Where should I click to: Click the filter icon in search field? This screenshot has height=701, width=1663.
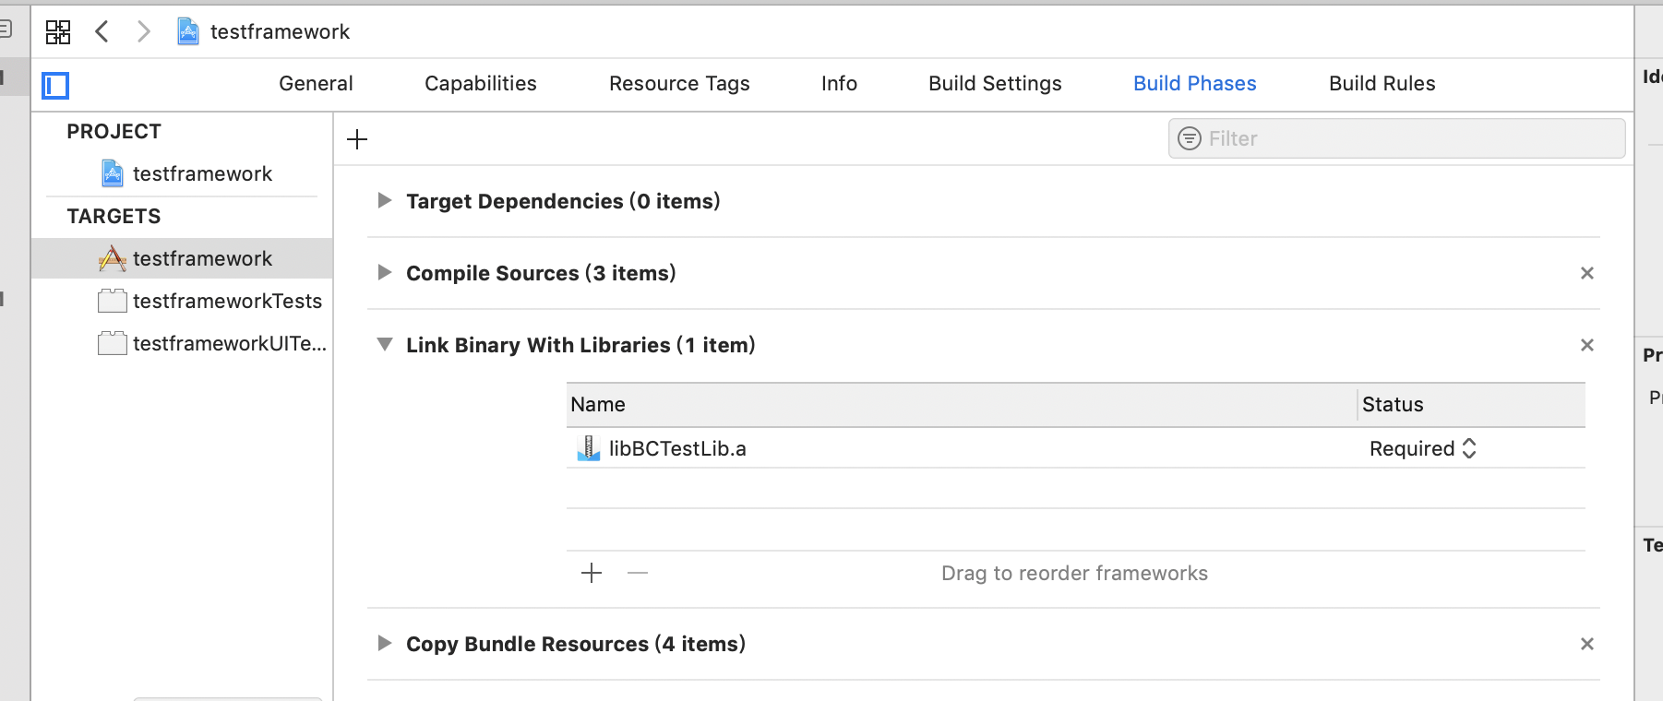click(x=1190, y=138)
